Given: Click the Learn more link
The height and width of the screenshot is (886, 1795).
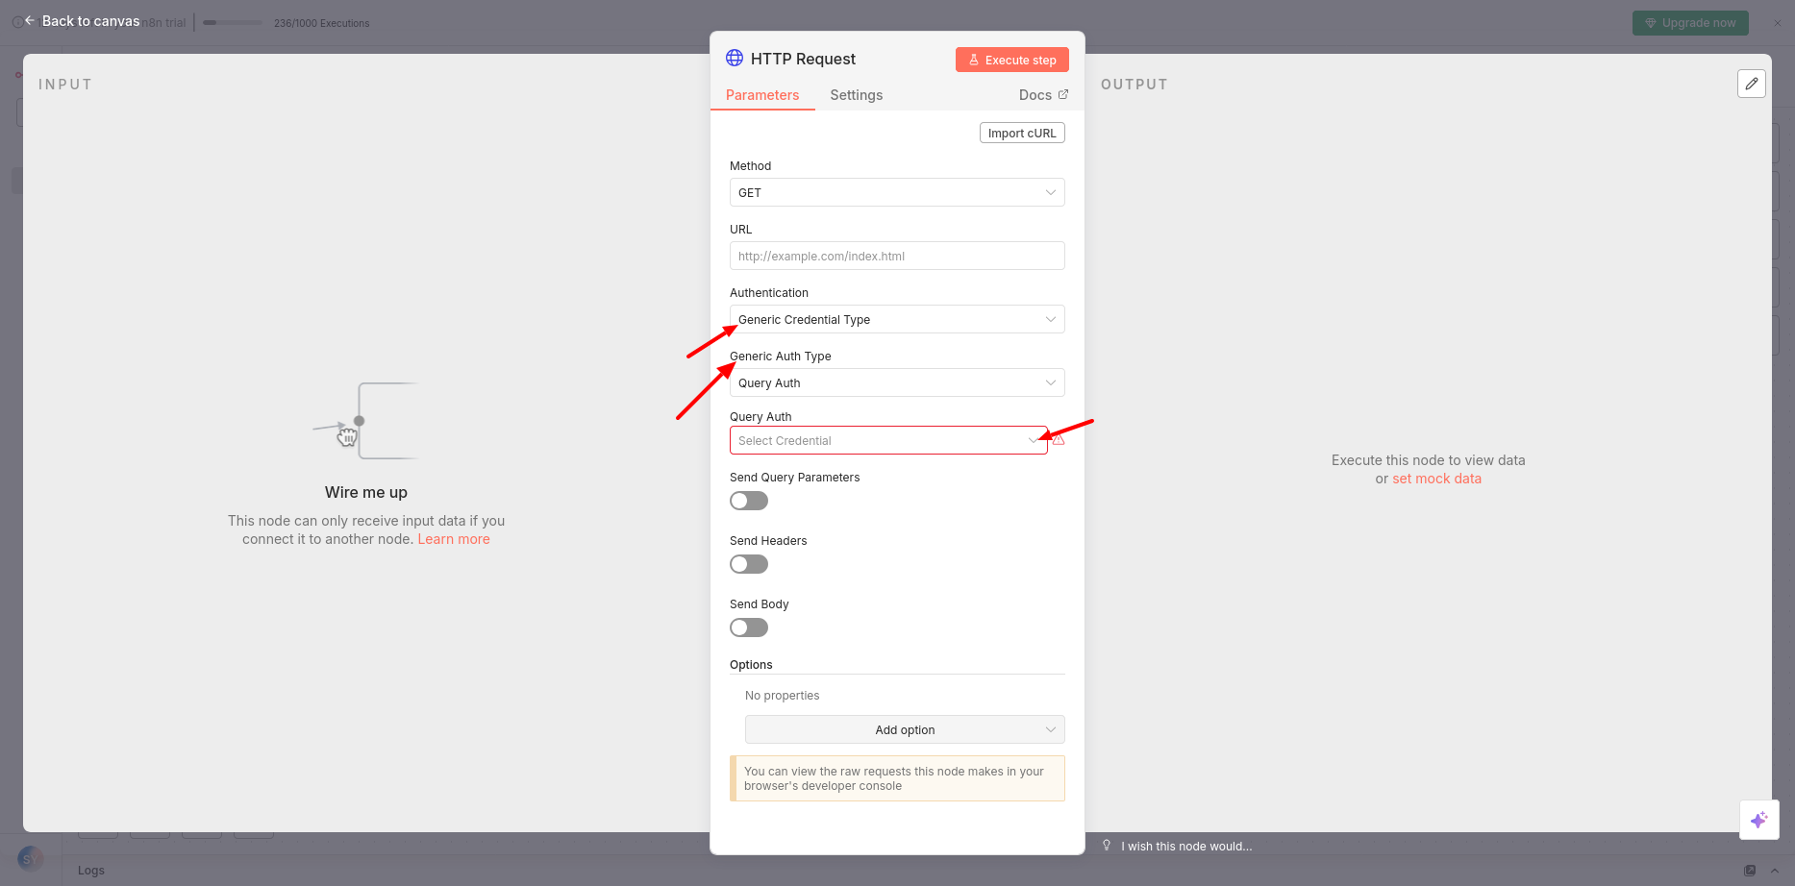Looking at the screenshot, I should pyautogui.click(x=454, y=539).
